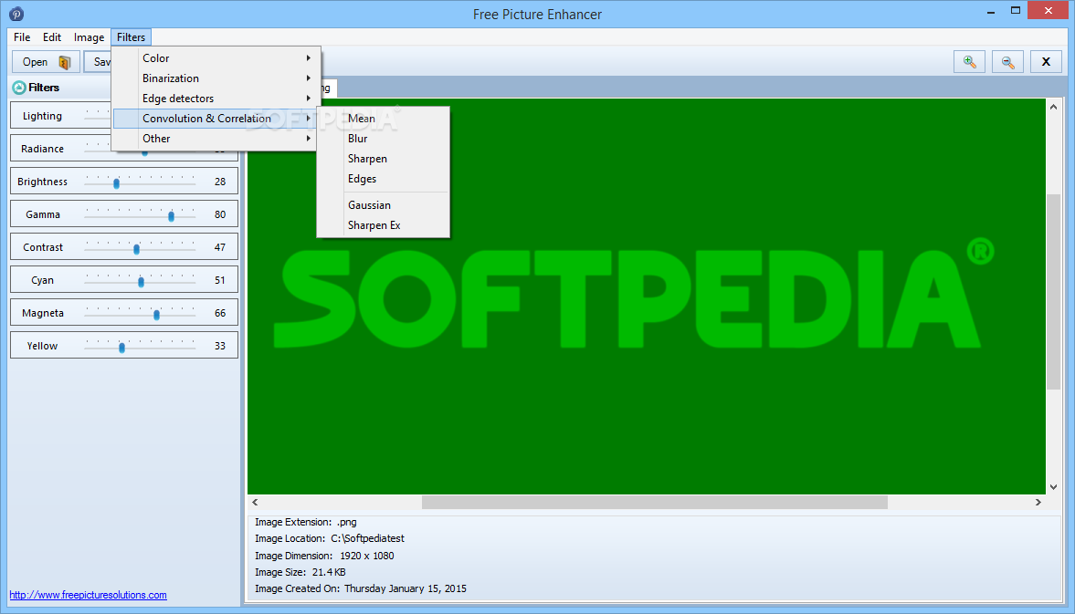Expand the Edge detectors submenu
1075x614 pixels.
[216, 99]
